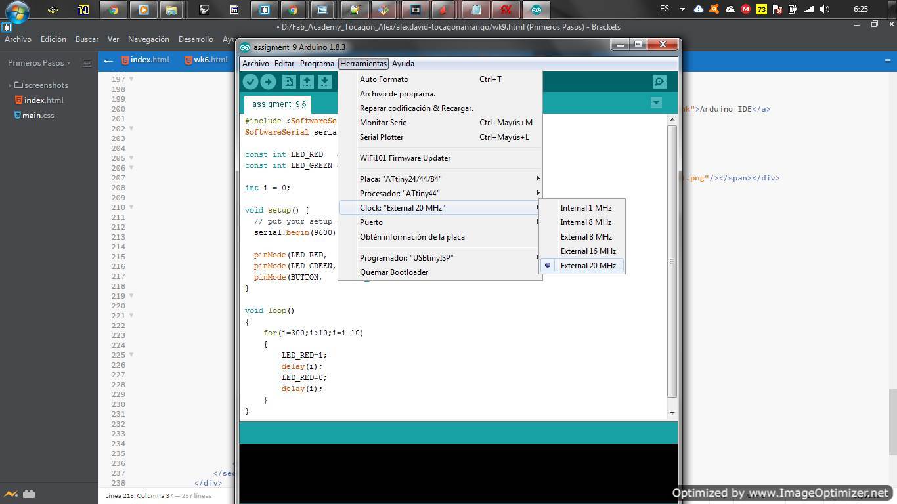Choose WiFi101 Firmware Updater
This screenshot has width=897, height=504.
pos(440,158)
